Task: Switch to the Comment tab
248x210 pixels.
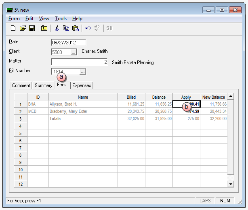Action: click(x=21, y=85)
